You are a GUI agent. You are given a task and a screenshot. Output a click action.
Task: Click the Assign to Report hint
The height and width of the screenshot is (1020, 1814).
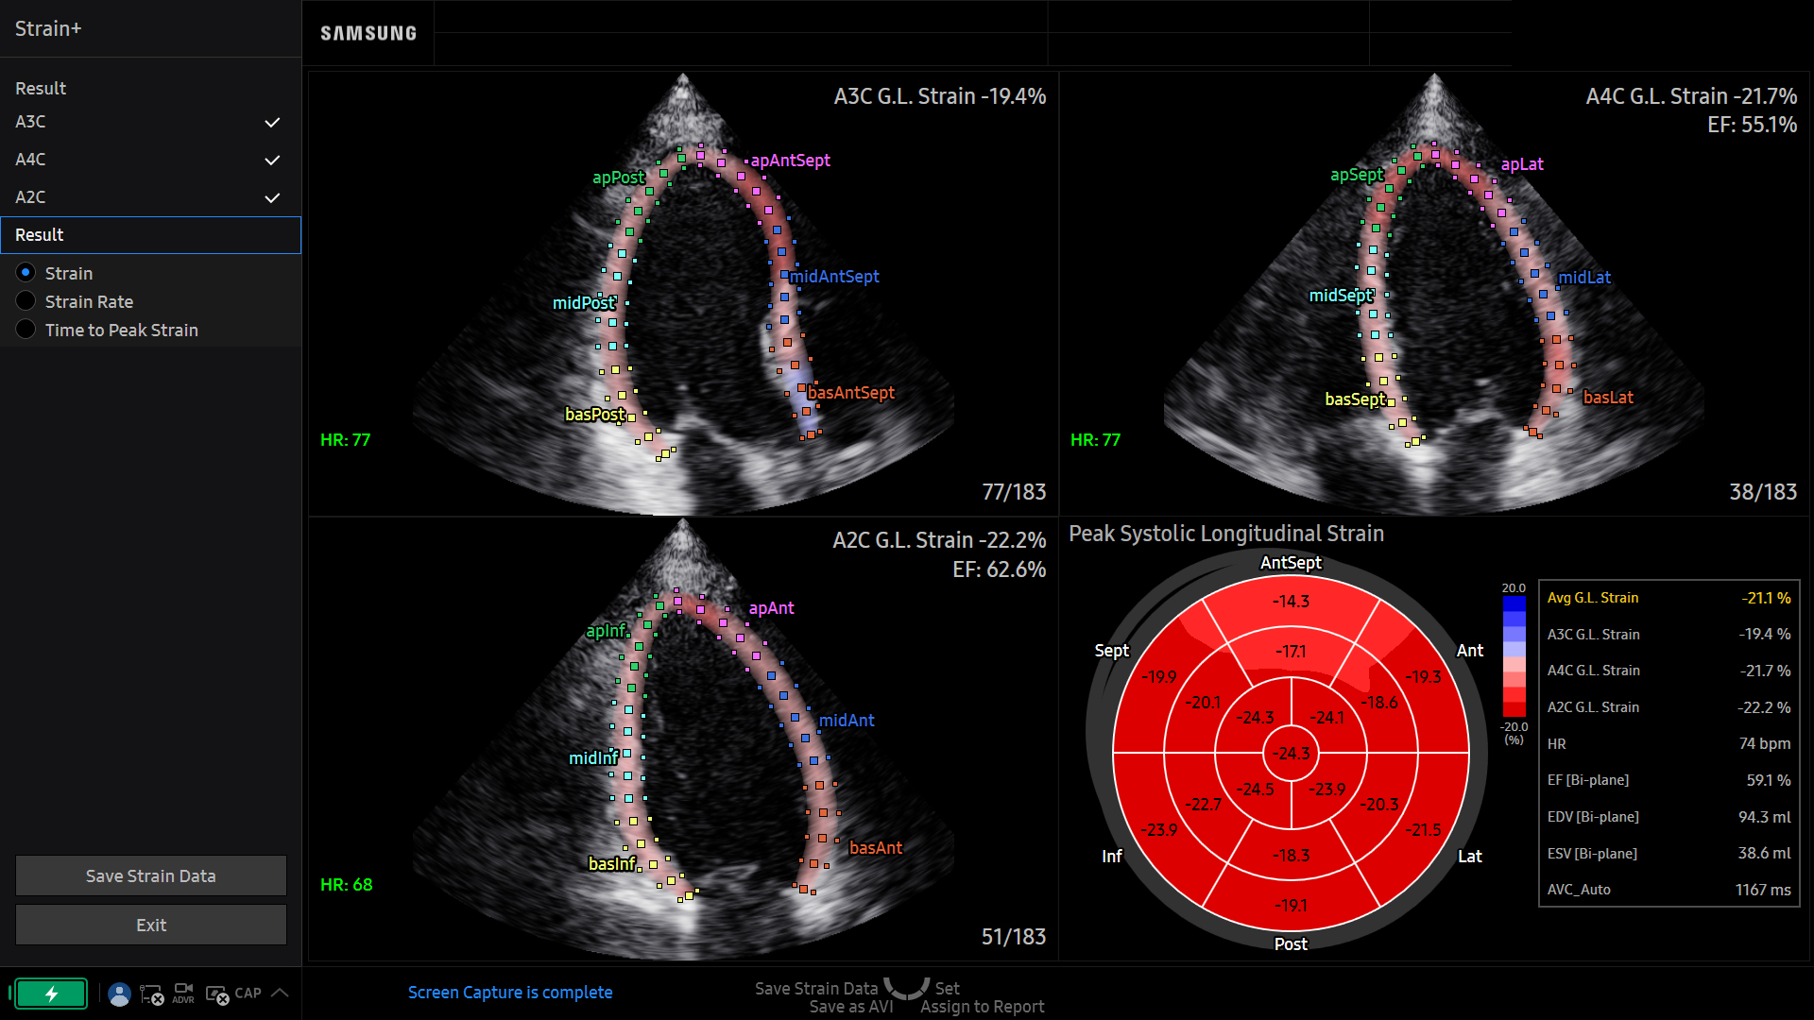pyautogui.click(x=983, y=1007)
